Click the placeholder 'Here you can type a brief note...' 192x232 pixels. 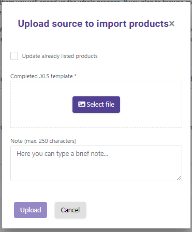coord(62,154)
